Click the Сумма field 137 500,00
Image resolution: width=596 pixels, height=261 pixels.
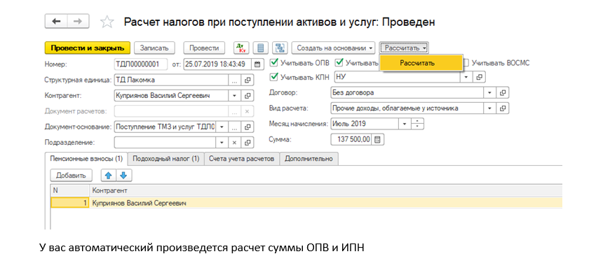[x=351, y=140]
